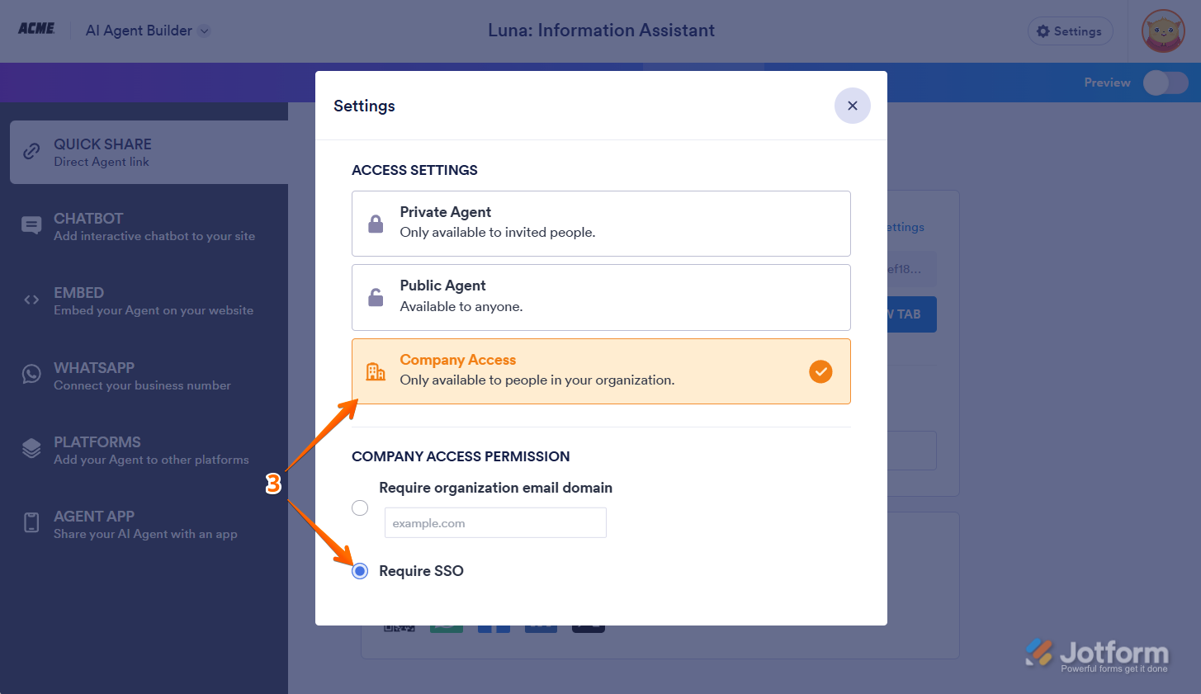Click the Chatbot speech bubble icon
The height and width of the screenshot is (694, 1201).
pos(31,225)
